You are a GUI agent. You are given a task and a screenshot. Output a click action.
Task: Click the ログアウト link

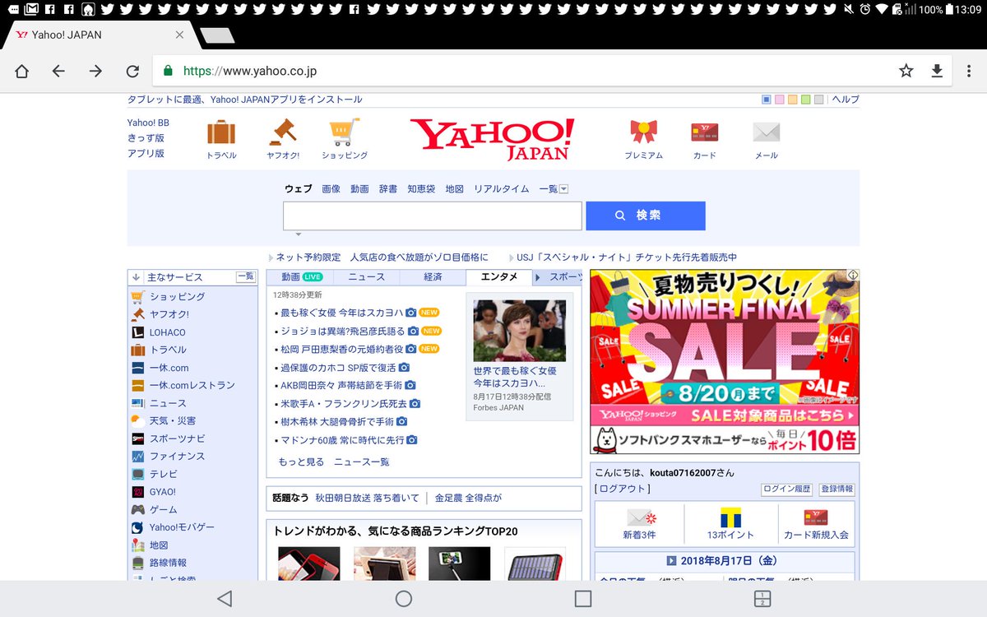(x=623, y=489)
